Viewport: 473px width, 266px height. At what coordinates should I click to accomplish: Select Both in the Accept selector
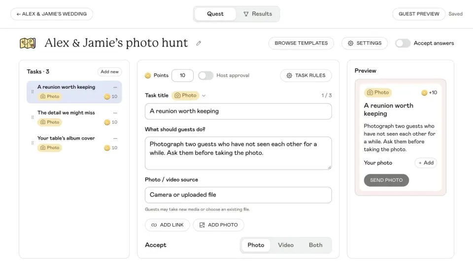pyautogui.click(x=315, y=245)
